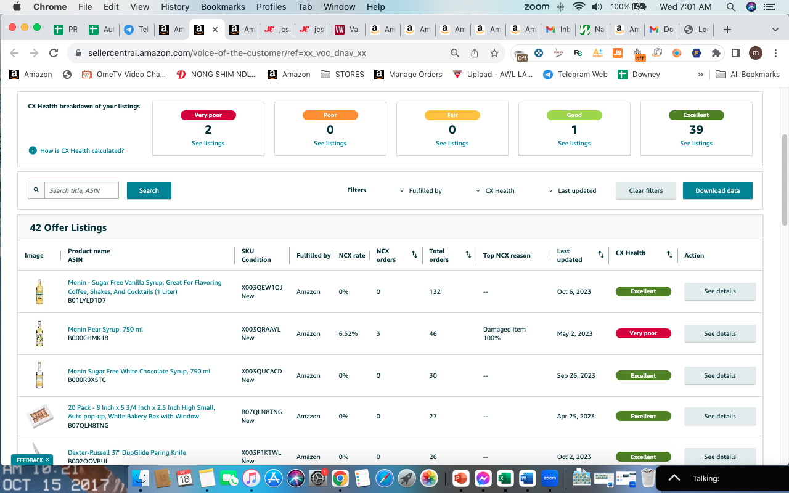Expand the Talking panel chevron

[674, 478]
